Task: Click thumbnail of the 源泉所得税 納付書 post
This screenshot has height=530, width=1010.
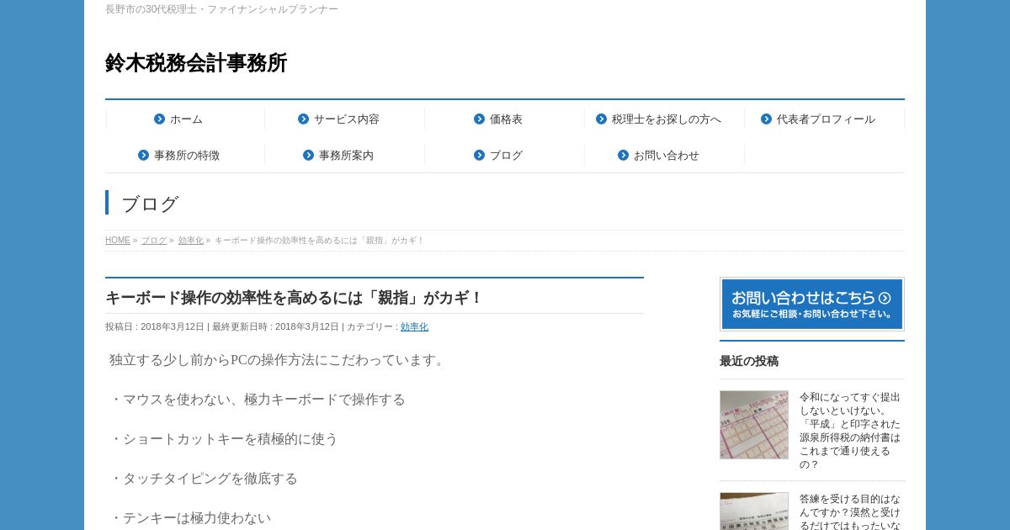Action: coord(754,425)
